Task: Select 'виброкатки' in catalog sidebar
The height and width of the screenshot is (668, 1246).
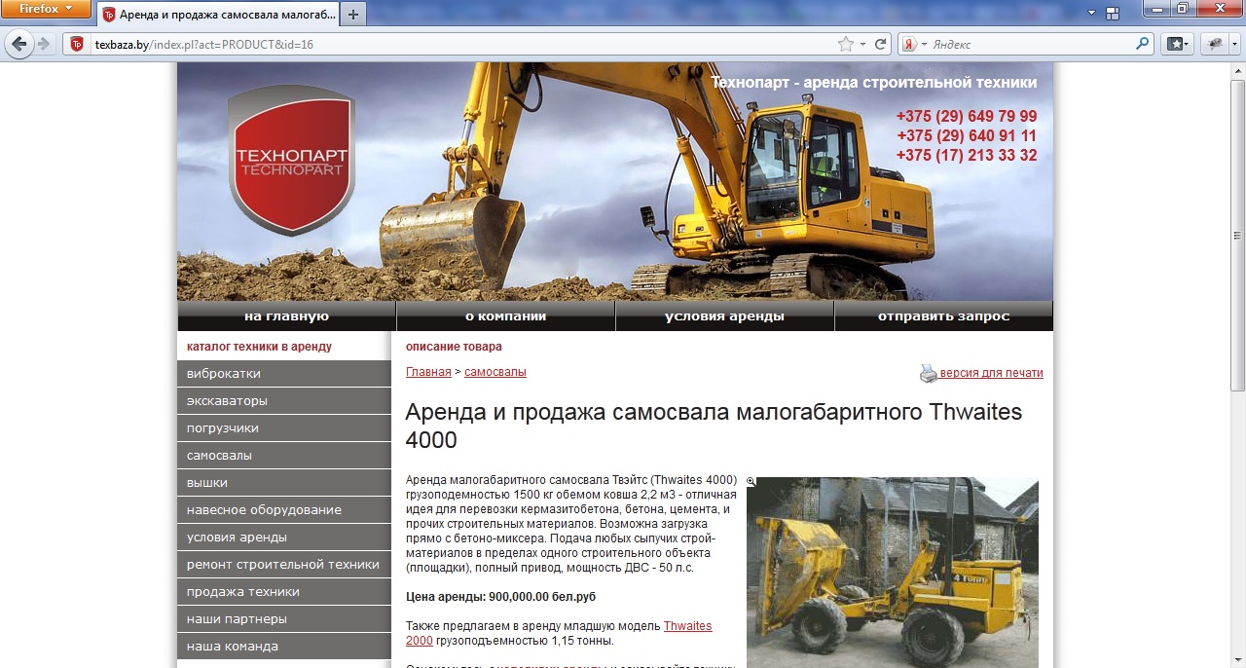Action: [x=284, y=374]
